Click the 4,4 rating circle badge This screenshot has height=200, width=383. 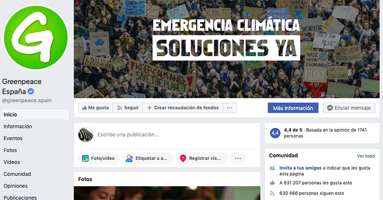[275, 133]
